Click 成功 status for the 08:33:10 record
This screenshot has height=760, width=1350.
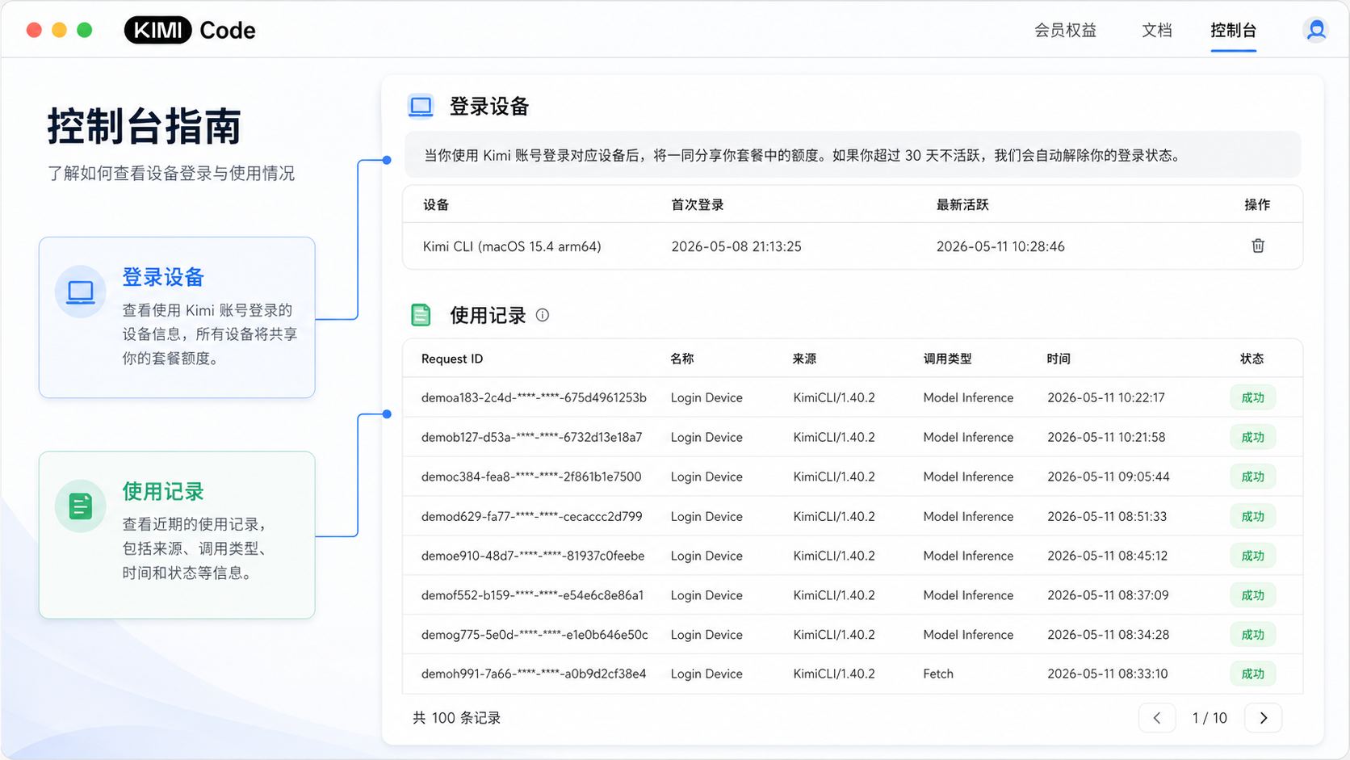click(1253, 674)
